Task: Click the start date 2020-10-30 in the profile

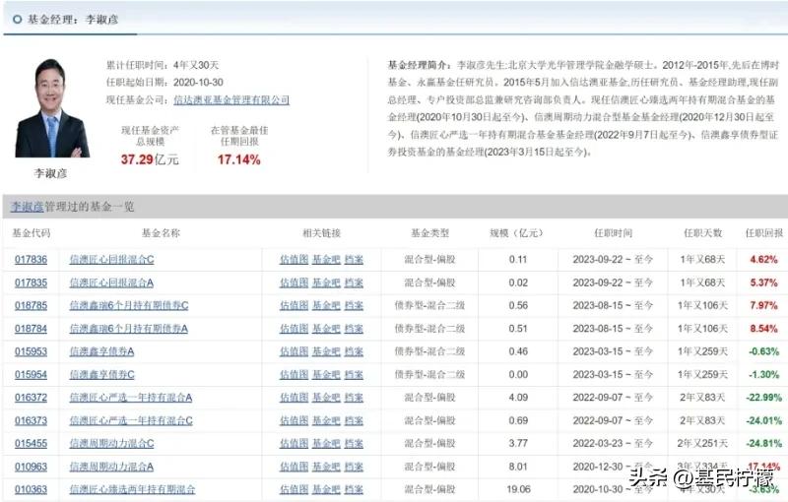Action: (x=198, y=83)
